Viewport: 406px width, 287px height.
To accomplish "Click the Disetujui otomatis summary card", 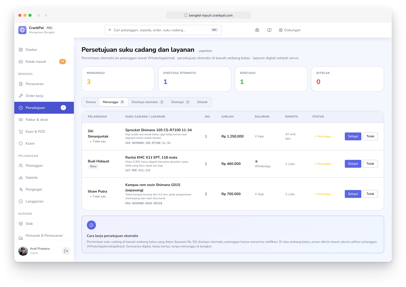I will (x=195, y=79).
